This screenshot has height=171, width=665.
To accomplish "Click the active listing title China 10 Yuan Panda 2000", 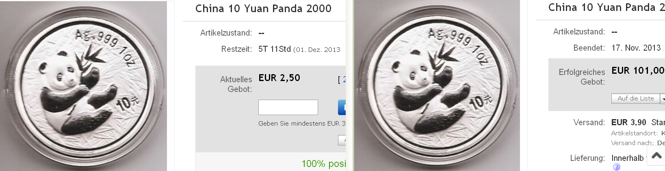I will tap(263, 9).
